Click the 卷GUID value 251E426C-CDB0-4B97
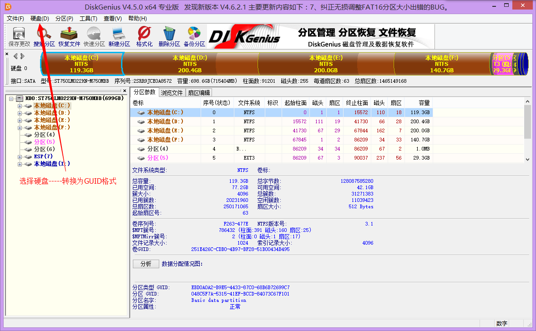Image resolution: width=536 pixels, height=331 pixels. pos(240,249)
